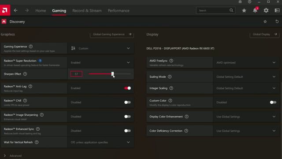
Task: Click the Discovery title text
Action: point(17,22)
